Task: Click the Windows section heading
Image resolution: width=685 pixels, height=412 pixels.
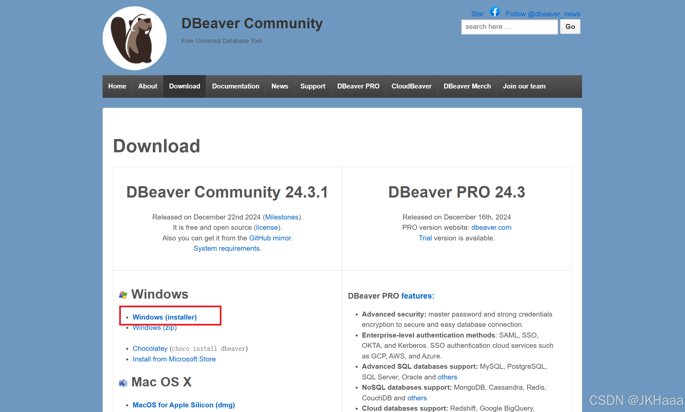Action: (x=160, y=294)
